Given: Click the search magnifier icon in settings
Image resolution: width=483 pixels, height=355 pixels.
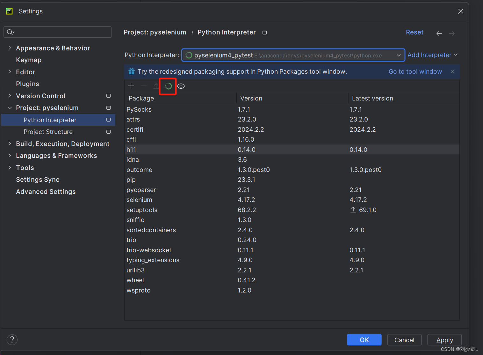Looking at the screenshot, I should 10,32.
